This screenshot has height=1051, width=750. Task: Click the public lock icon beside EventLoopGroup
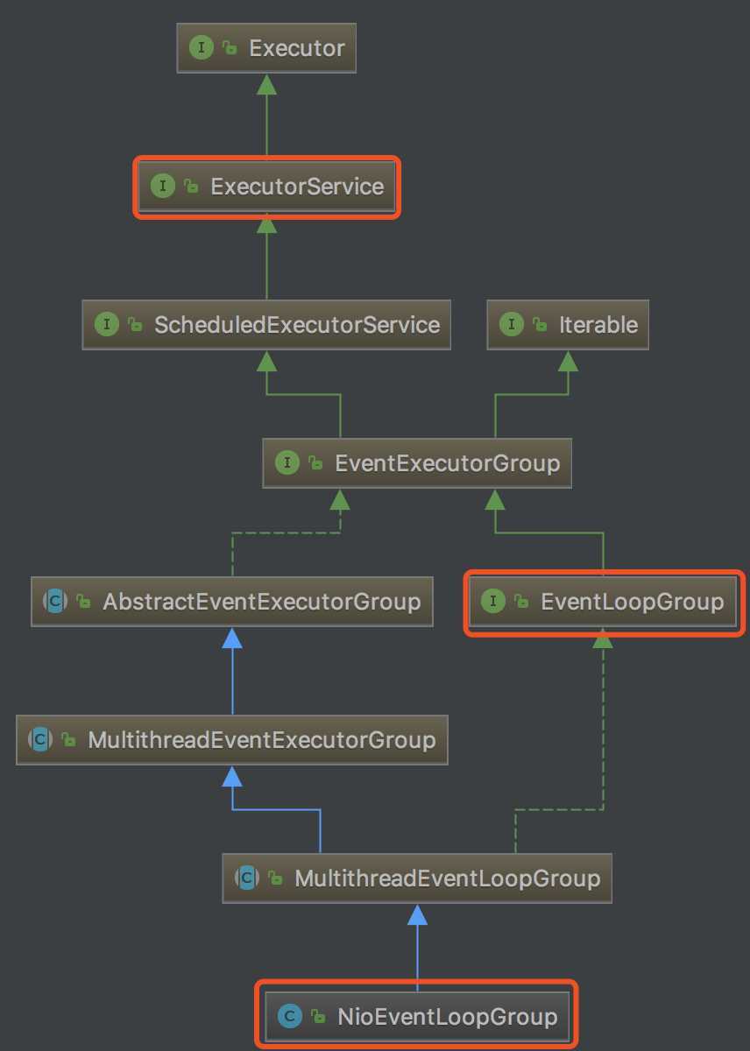coord(521,603)
